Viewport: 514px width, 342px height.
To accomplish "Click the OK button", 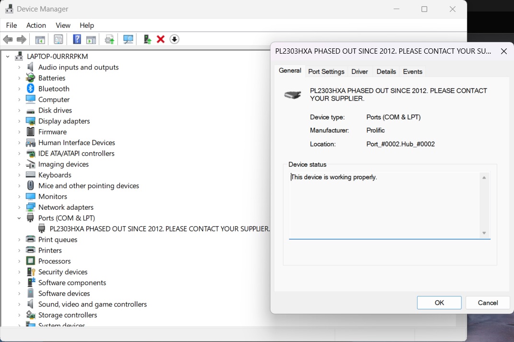I will tap(439, 303).
